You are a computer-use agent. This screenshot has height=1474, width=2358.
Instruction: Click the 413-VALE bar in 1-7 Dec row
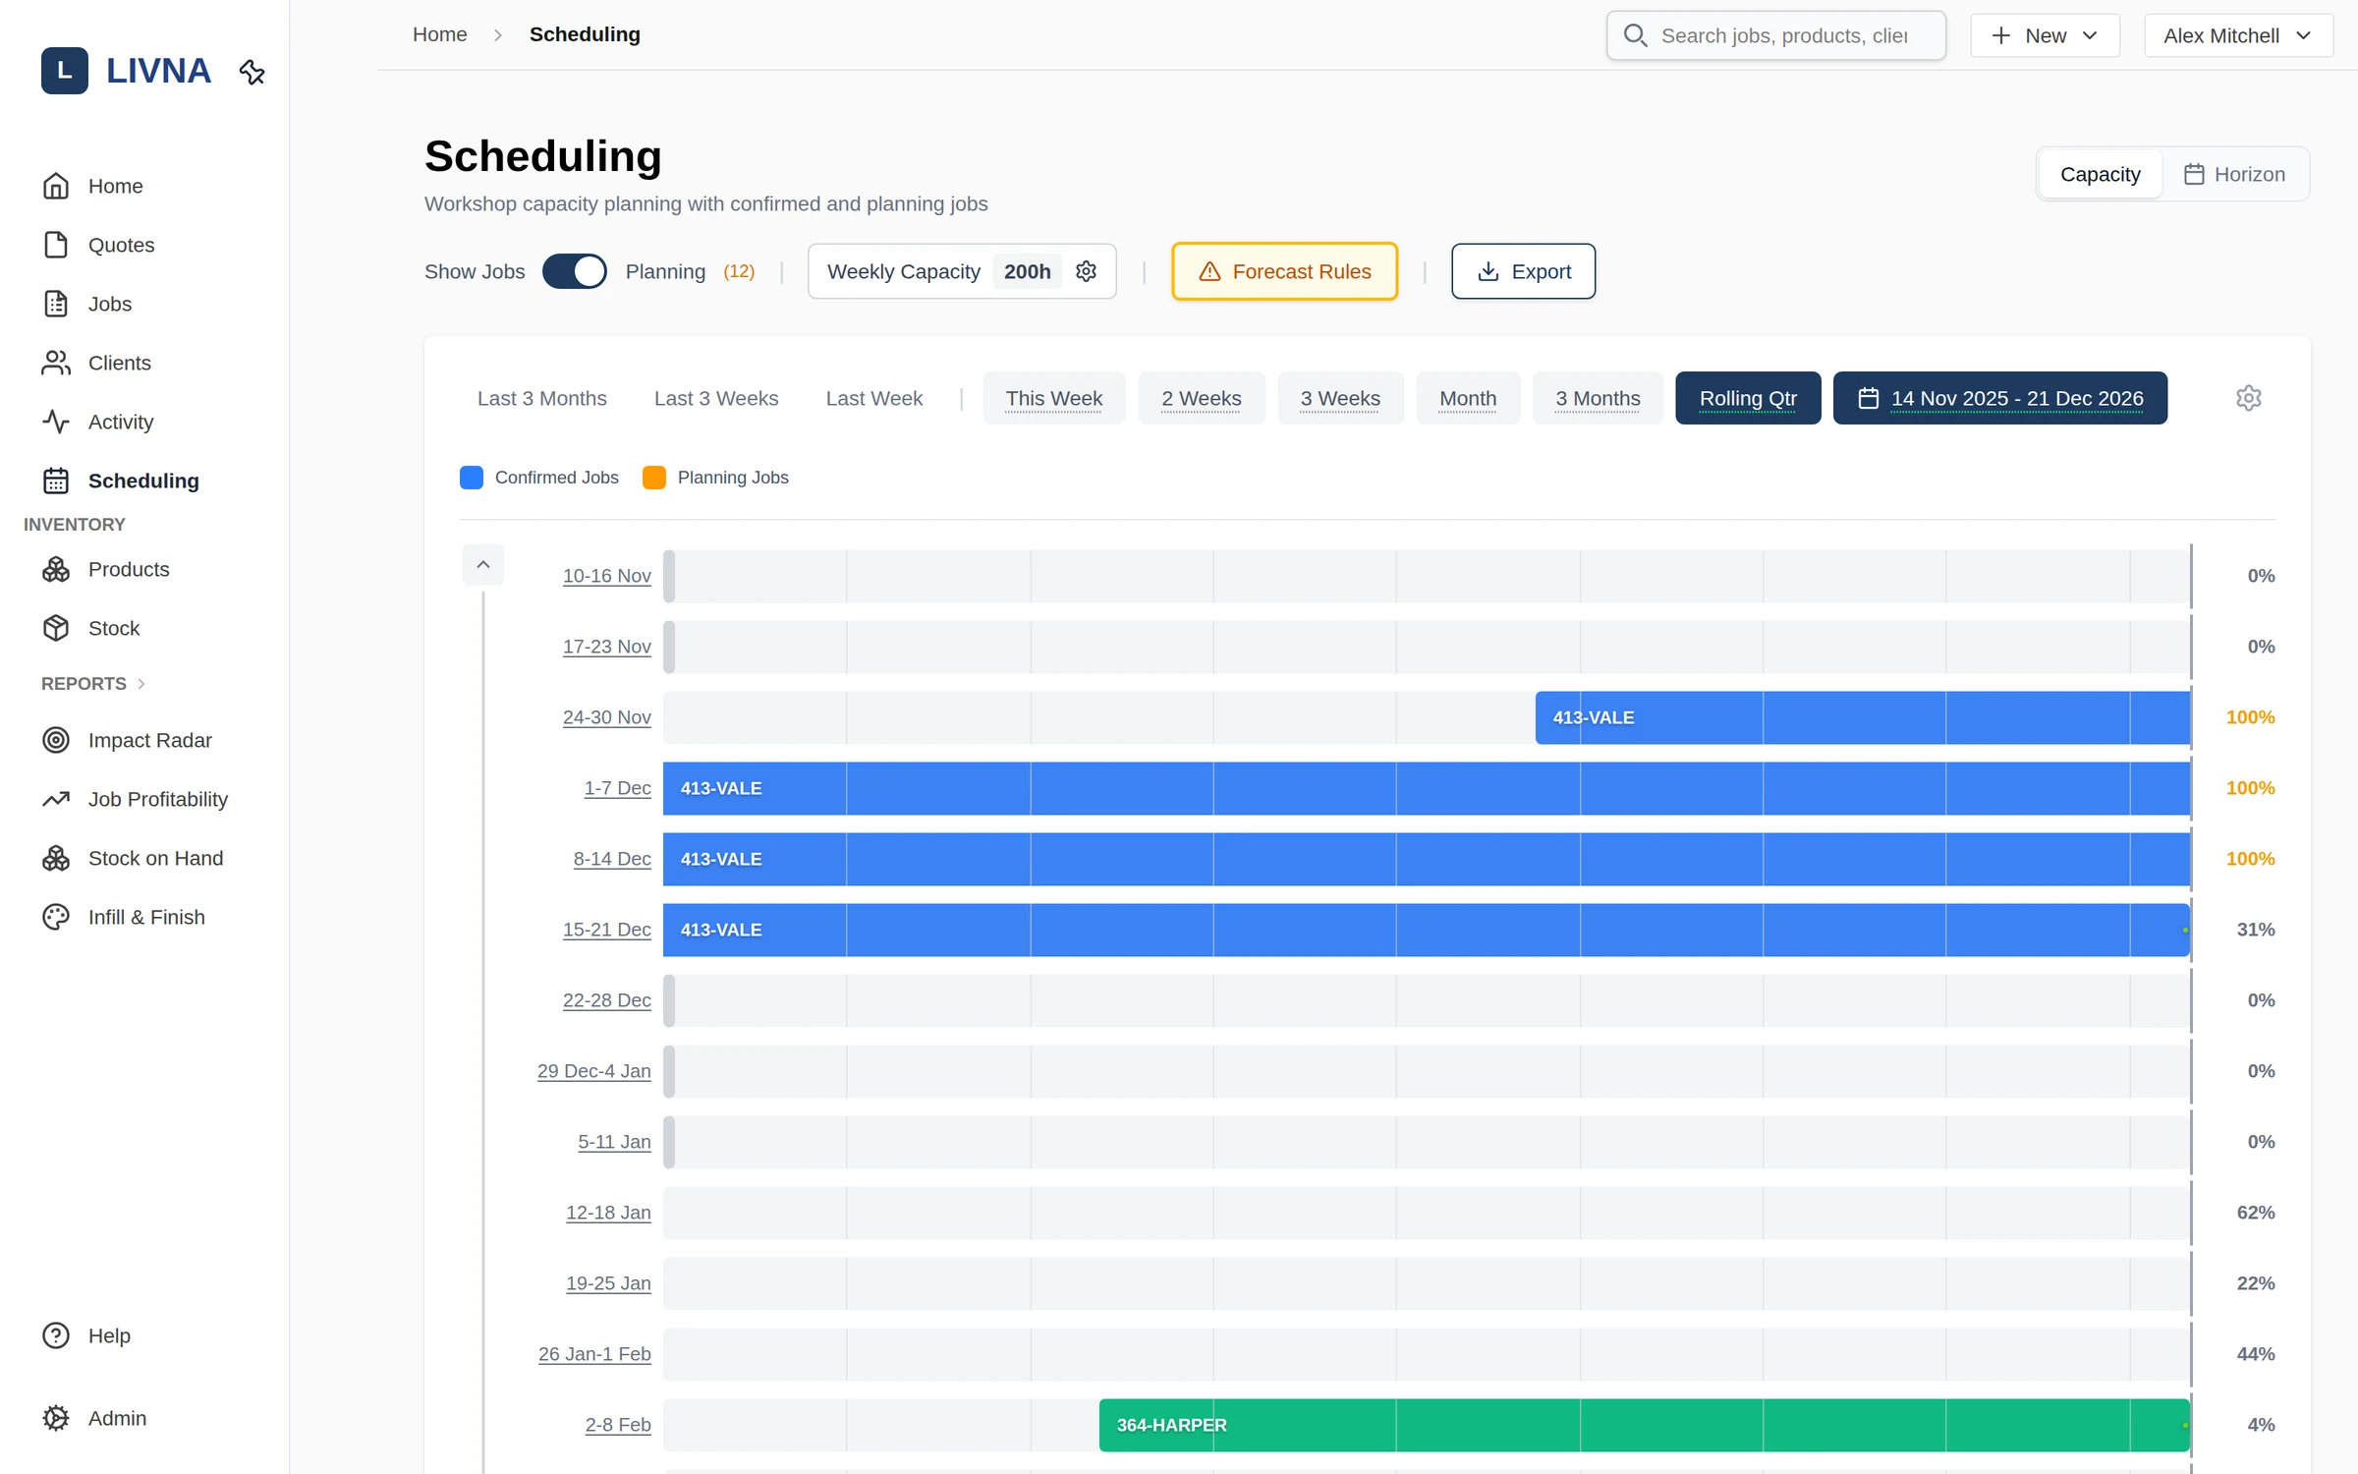click(x=1427, y=788)
